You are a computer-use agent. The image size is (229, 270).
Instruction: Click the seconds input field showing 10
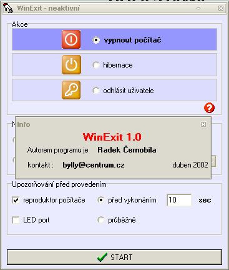(179, 200)
